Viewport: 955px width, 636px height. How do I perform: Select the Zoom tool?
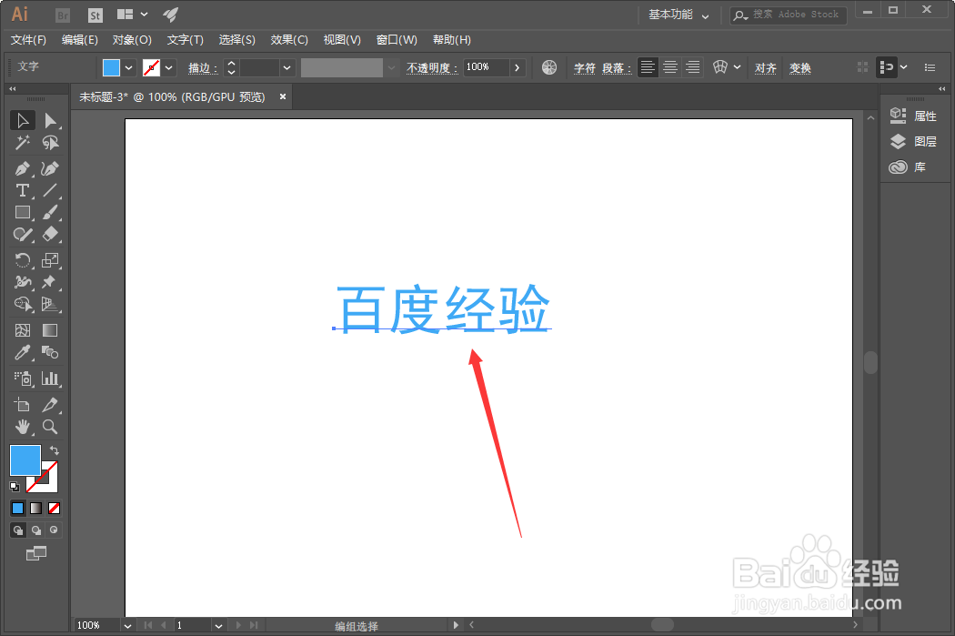pyautogui.click(x=50, y=426)
